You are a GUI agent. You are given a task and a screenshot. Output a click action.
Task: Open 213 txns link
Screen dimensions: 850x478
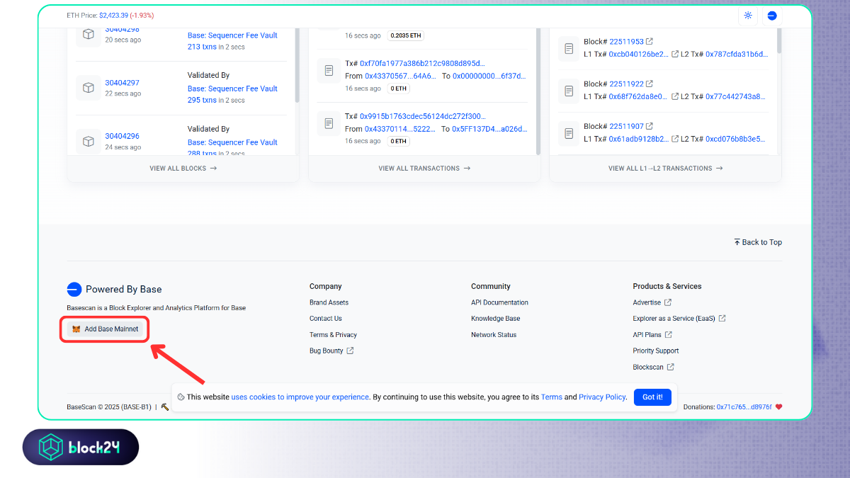click(202, 47)
